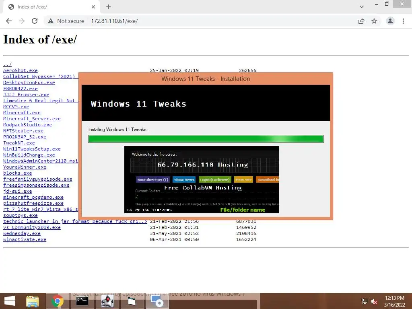Click the ERROR422.exe link
The image size is (412, 309).
coord(20,89)
